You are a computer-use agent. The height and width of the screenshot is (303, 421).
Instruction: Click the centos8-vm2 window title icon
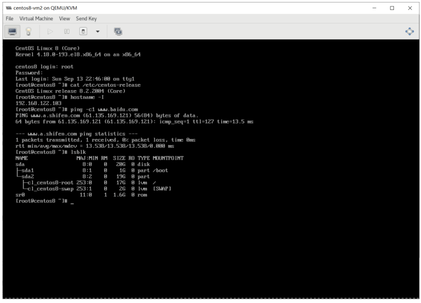coord(8,8)
